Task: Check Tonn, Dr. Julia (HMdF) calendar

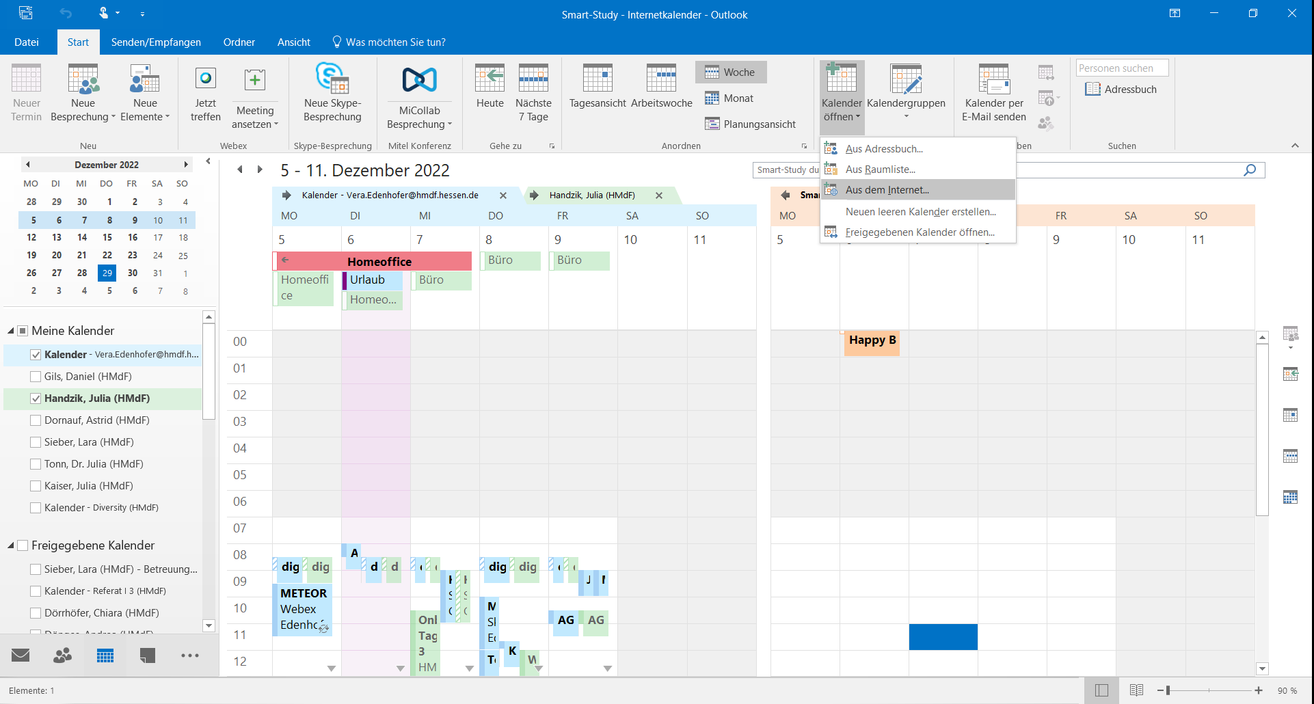Action: (x=36, y=464)
